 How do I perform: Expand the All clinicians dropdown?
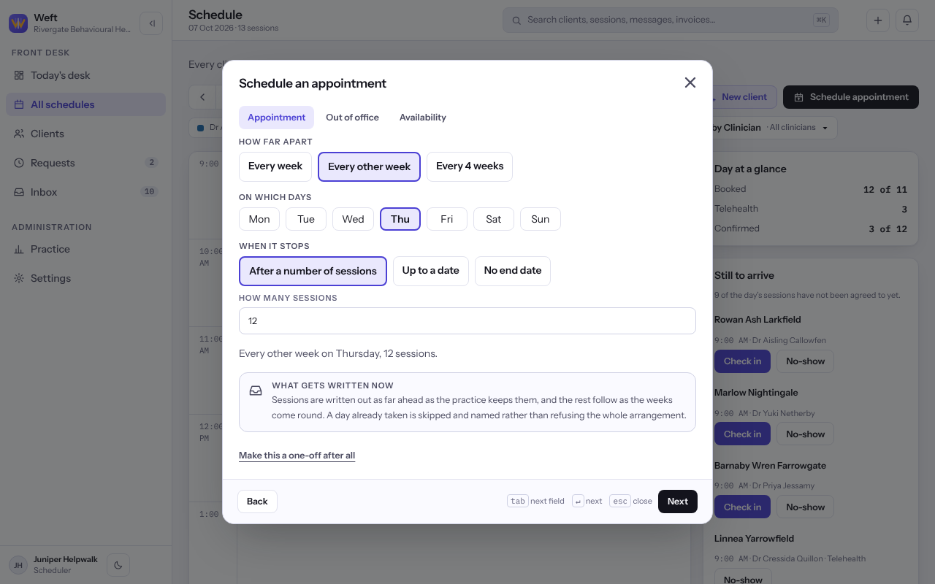pyautogui.click(x=798, y=128)
